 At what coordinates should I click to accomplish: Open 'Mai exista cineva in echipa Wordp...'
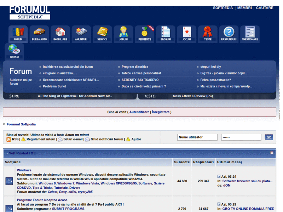pos(226,86)
